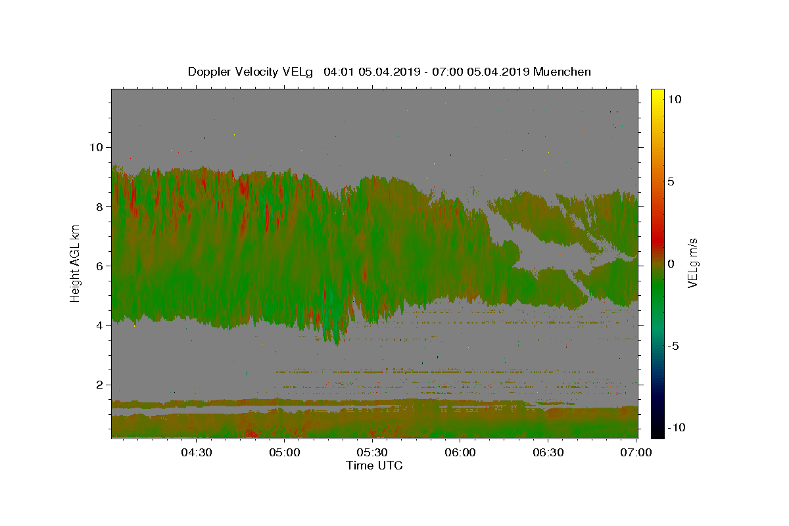Viewport: 789px width, 526px height.
Task: Click the 'Height AGL km' axis title
Action: (x=76, y=263)
